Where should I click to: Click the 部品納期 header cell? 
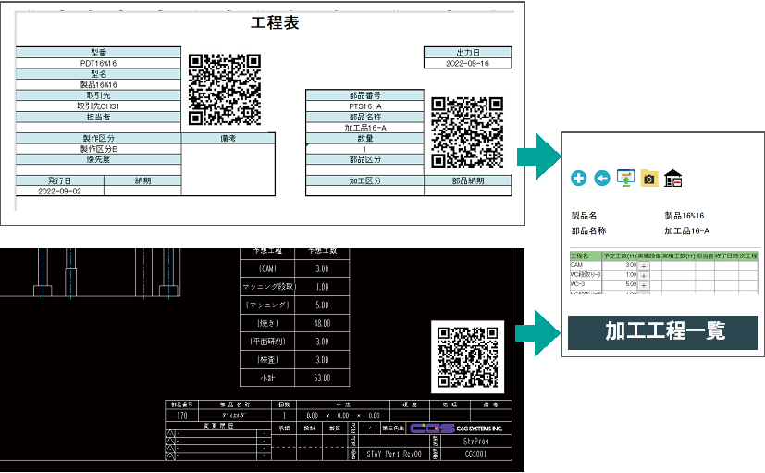[x=468, y=180]
